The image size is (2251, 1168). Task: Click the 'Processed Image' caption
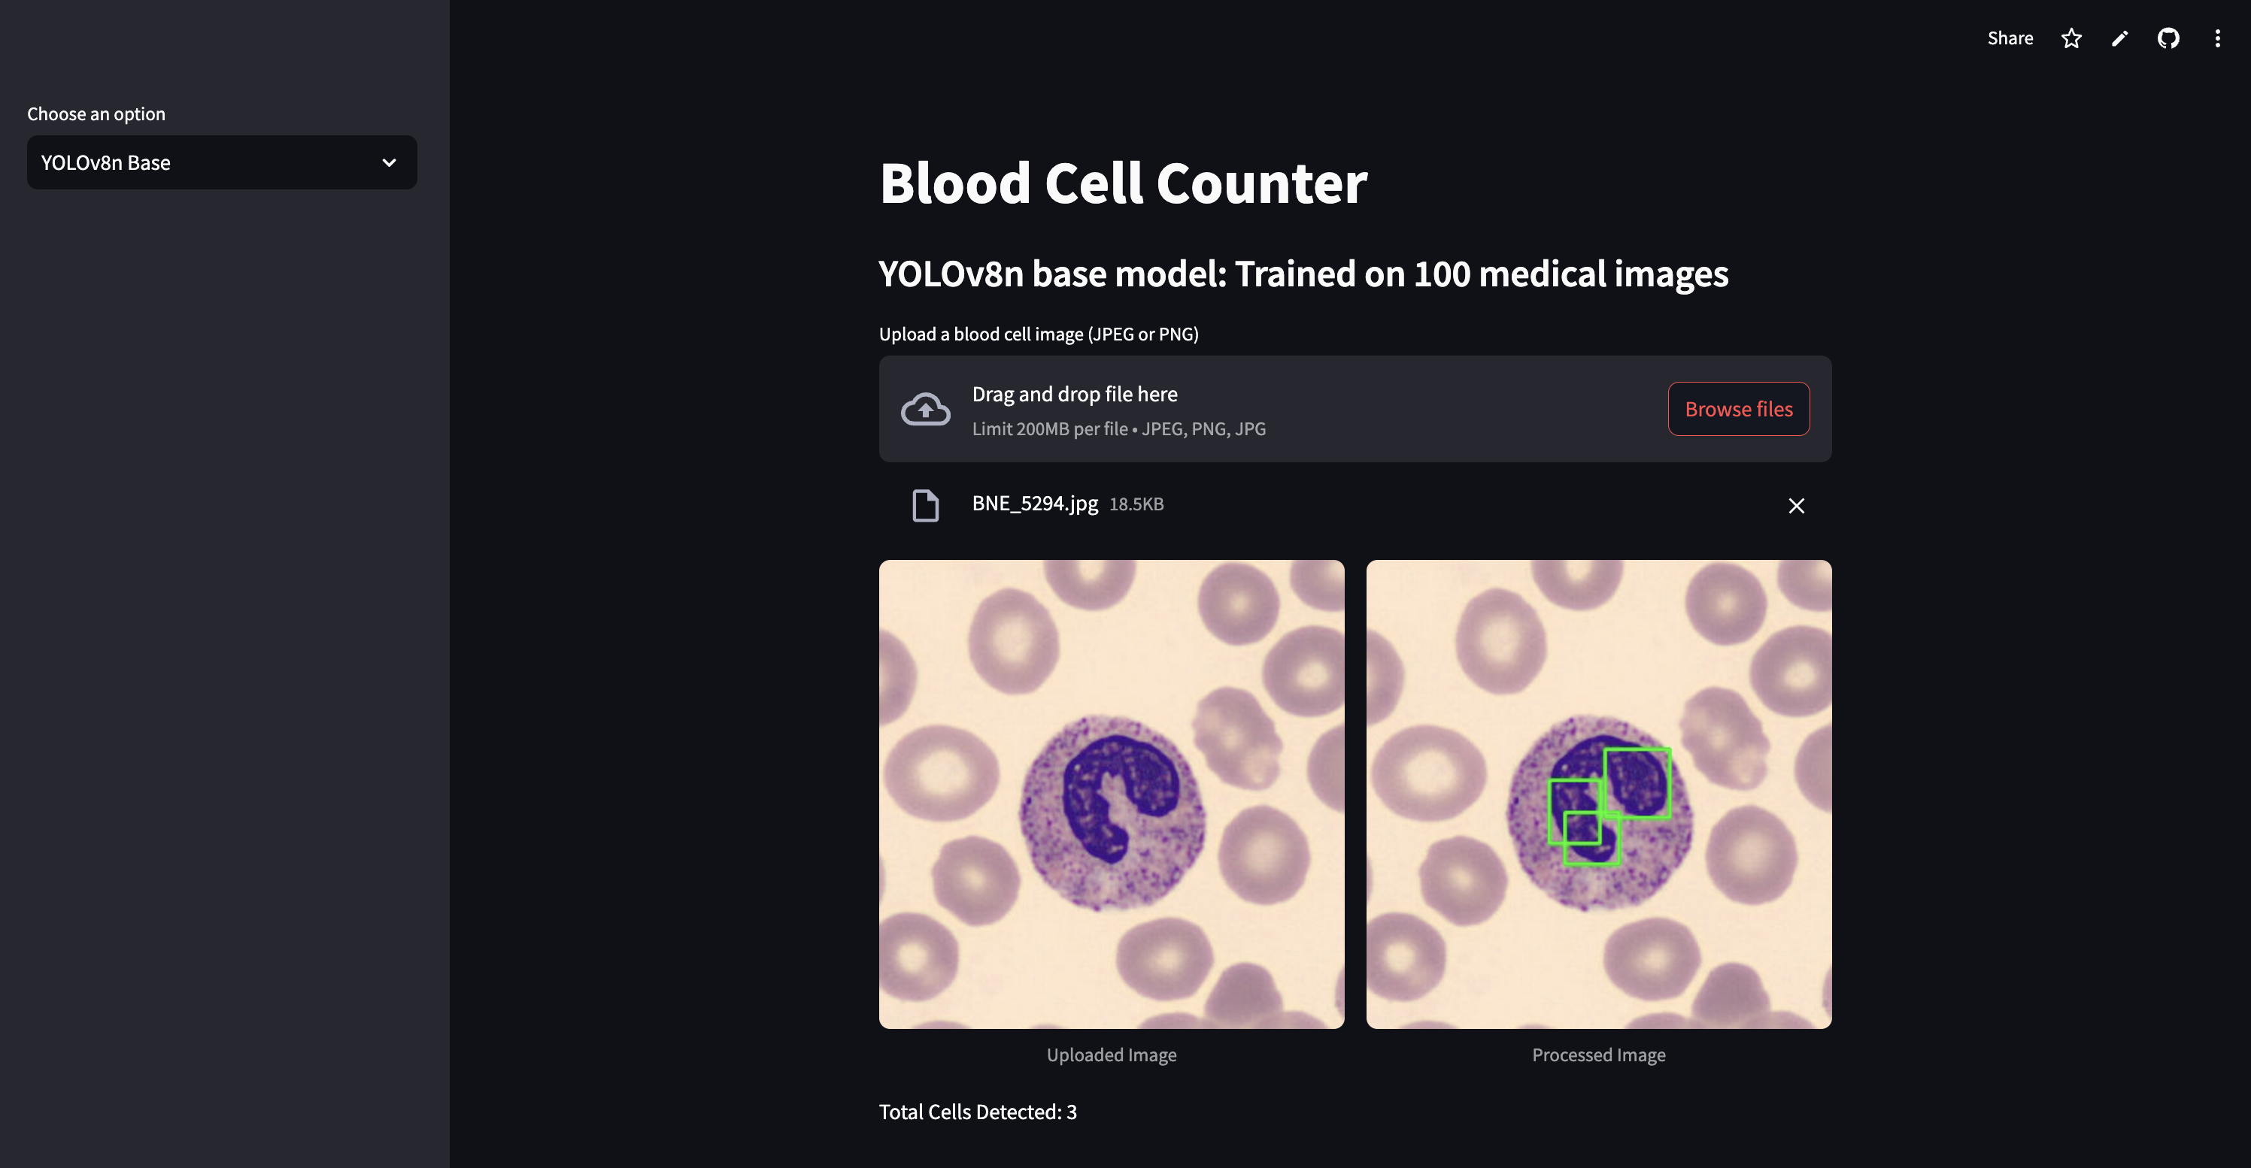pos(1598,1055)
